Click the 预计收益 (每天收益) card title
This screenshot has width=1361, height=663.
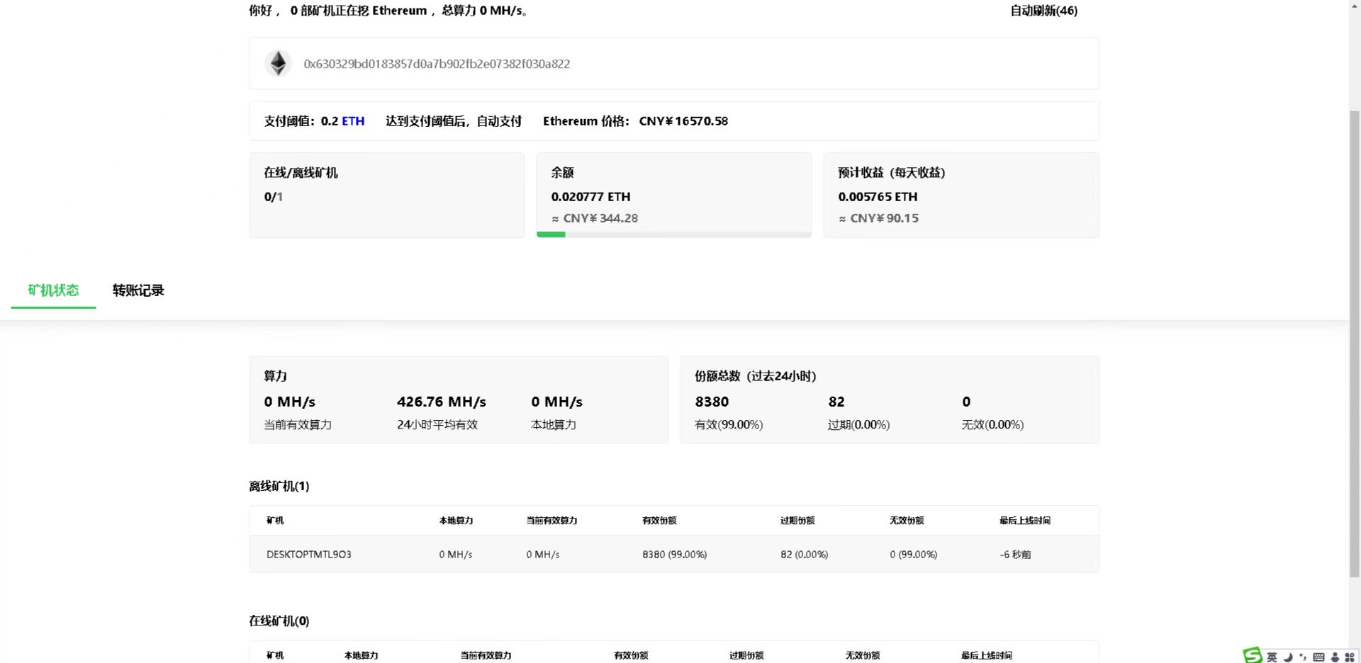892,173
